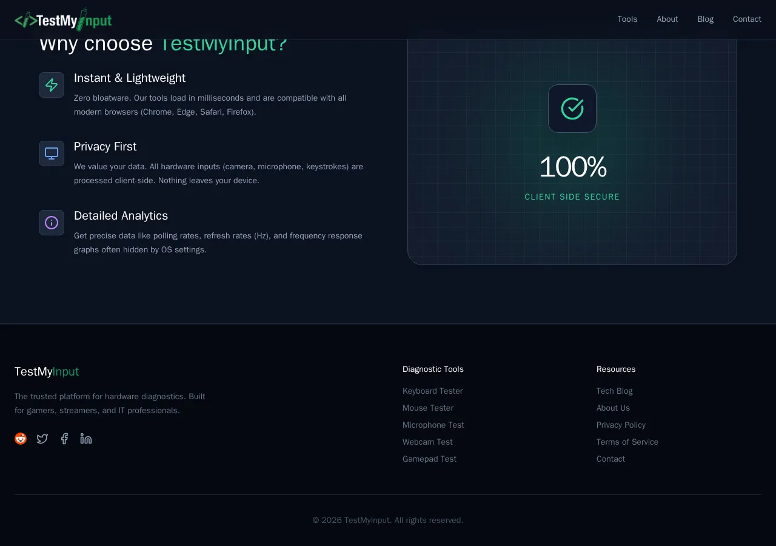
Task: Visit the Tech Blog footer link
Action: click(615, 391)
